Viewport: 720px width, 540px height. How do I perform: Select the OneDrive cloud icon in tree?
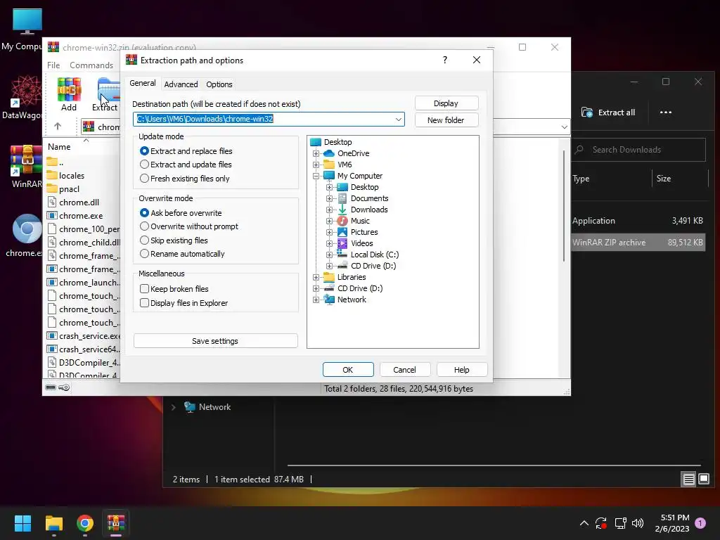coord(329,153)
